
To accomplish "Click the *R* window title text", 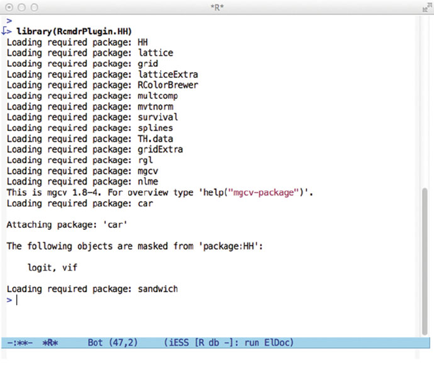I will coord(217,7).
